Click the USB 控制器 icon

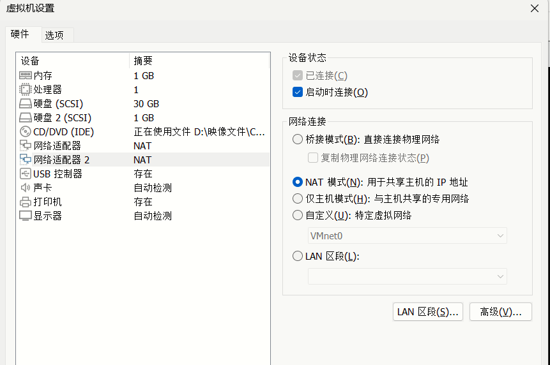[26, 174]
